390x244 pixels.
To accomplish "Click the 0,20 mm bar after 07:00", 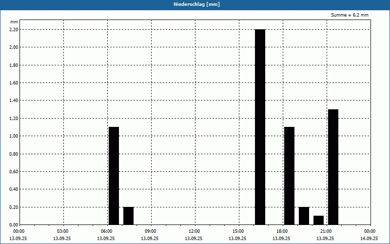I will [129, 216].
